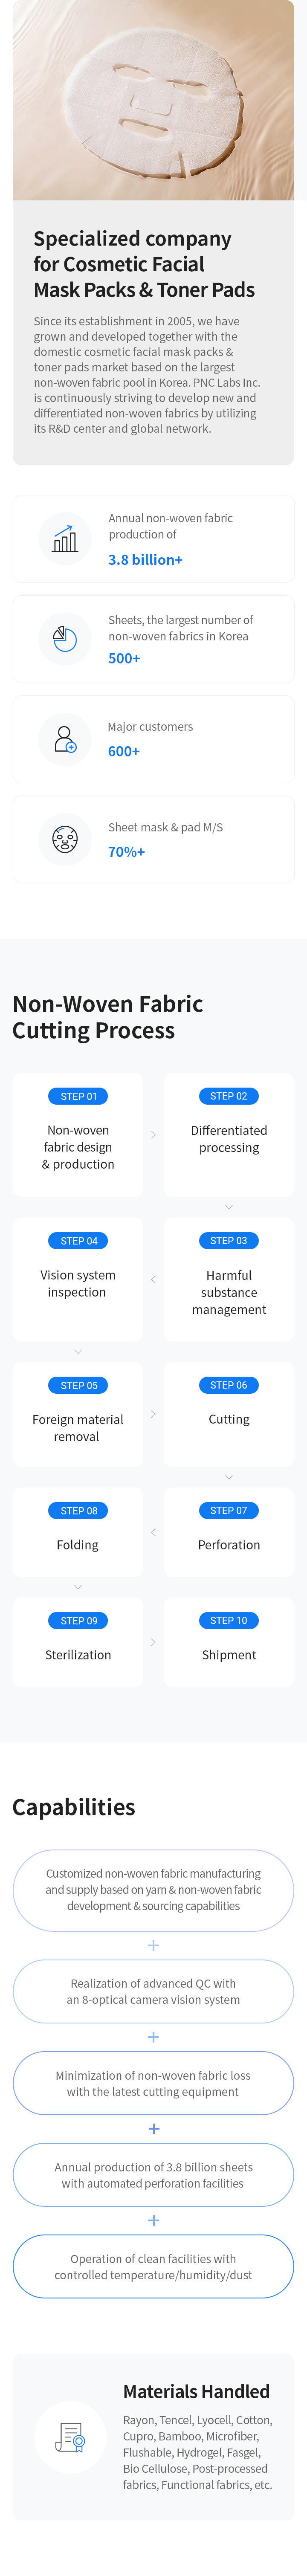Select the clean facilities capability pill
This screenshot has height=2576, width=307.
pyautogui.click(x=153, y=2266)
